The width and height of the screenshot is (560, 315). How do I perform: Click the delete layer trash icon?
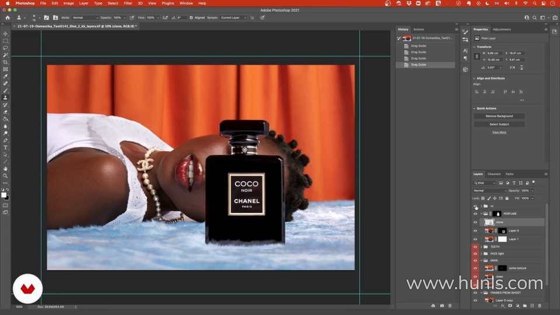pyautogui.click(x=540, y=306)
